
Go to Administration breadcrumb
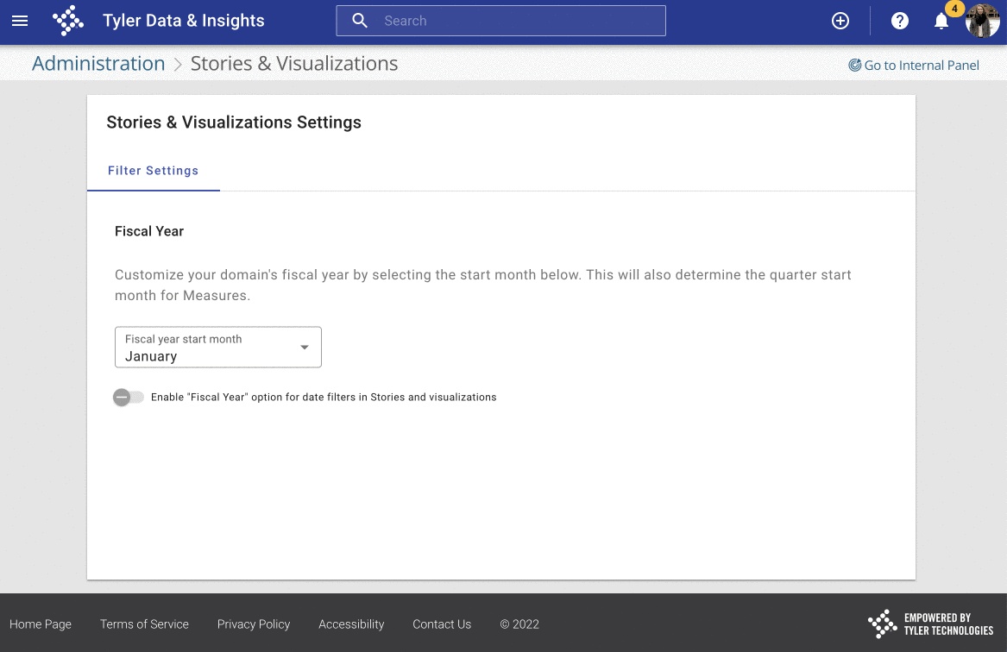(98, 64)
